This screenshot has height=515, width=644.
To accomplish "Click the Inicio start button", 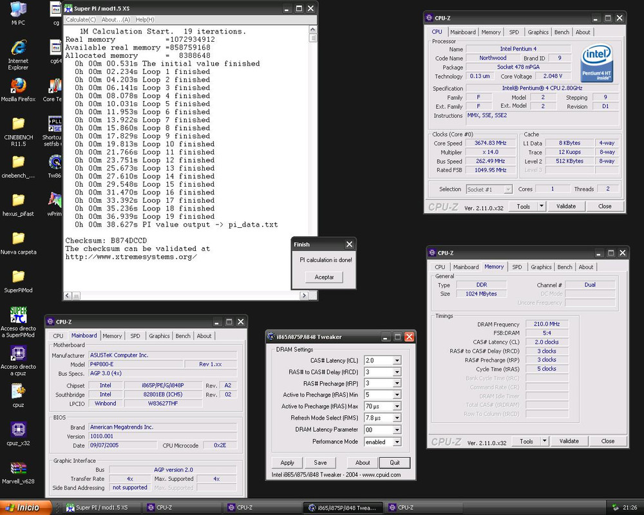I will pos(26,508).
